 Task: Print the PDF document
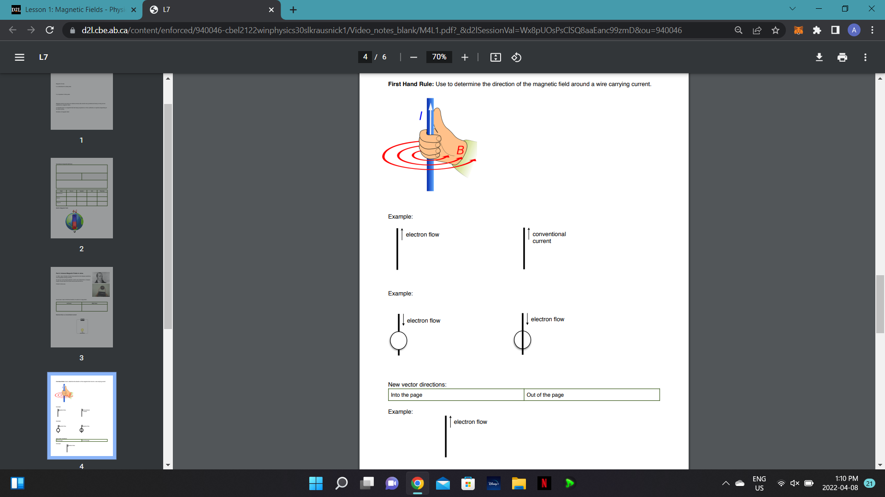(842, 57)
